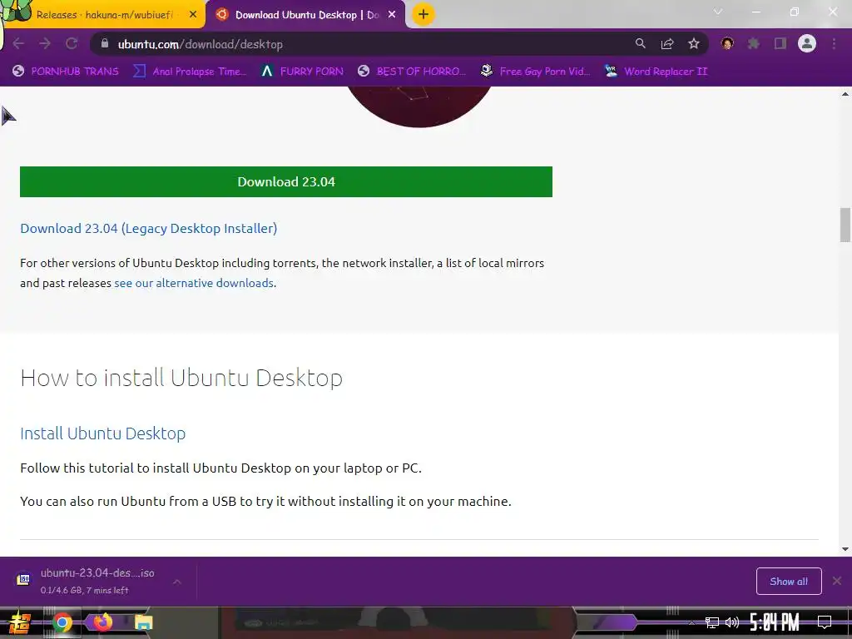Open File Explorer from the taskbar
The image size is (852, 639).
[x=143, y=622]
